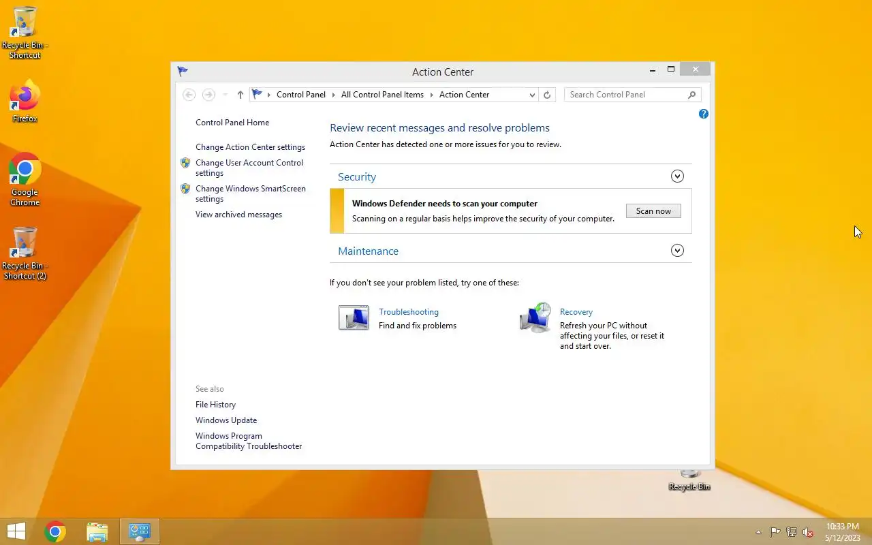This screenshot has height=545, width=872.
Task: Select the Google Chrome desktop icon
Action: [25, 179]
